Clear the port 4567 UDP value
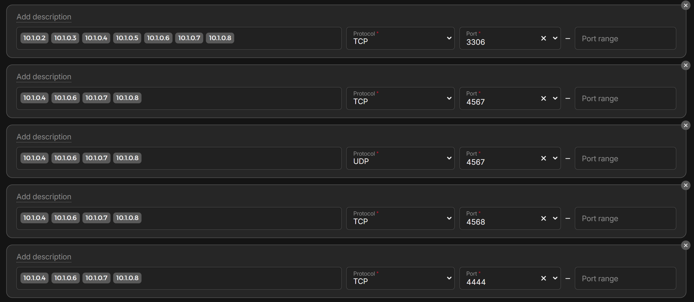 pyautogui.click(x=544, y=158)
